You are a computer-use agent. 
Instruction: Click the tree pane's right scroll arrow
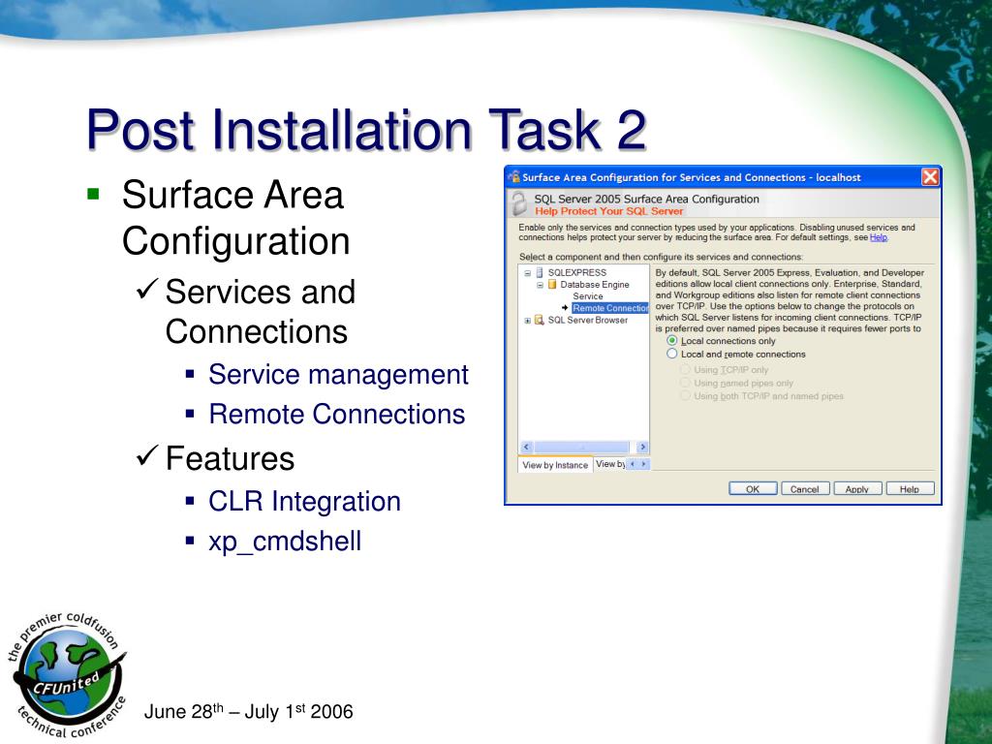643,447
